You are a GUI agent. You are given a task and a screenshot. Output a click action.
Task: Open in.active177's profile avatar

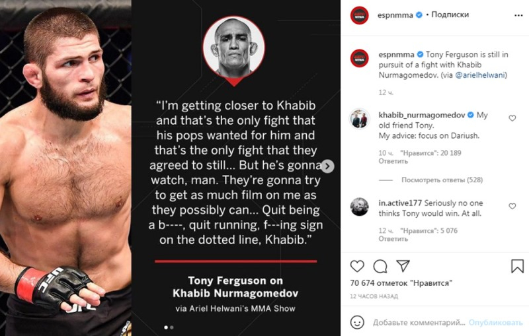coord(359,207)
